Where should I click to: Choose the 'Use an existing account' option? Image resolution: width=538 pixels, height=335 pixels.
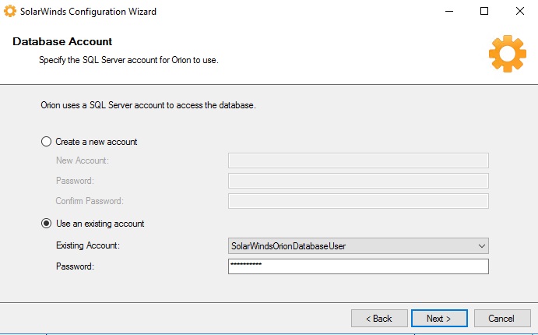coord(46,224)
